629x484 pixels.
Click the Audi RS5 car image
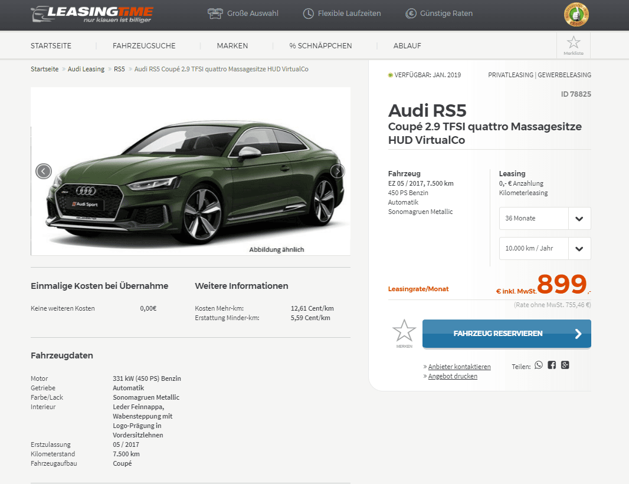pos(191,172)
